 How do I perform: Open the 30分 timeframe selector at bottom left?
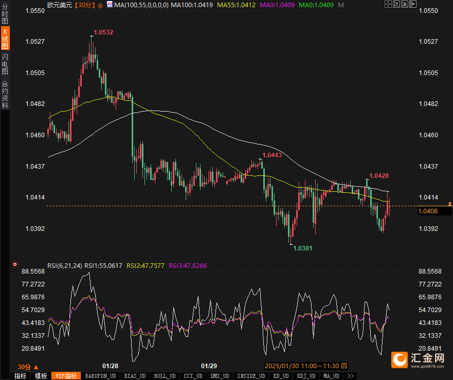pyautogui.click(x=28, y=367)
